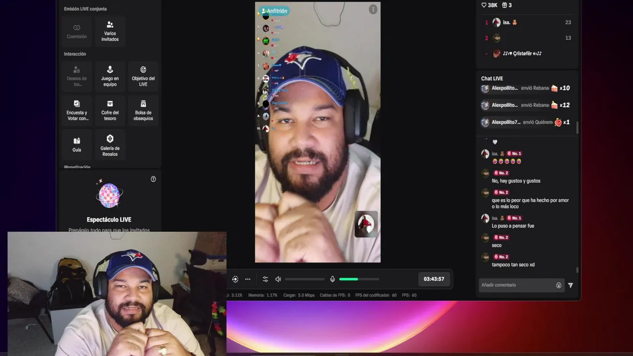
Task: Adjust the speaker volume slider
Action: (x=305, y=279)
